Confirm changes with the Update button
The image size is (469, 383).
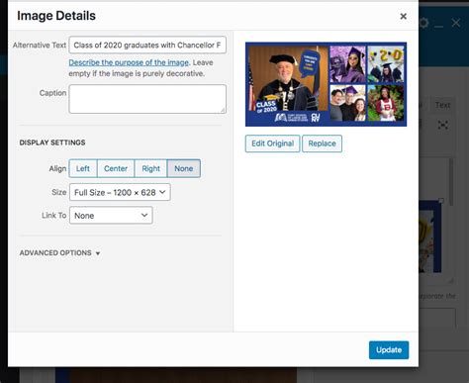(389, 350)
